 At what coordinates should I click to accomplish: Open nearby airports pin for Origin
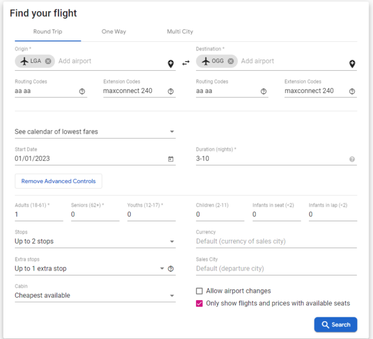(171, 64)
